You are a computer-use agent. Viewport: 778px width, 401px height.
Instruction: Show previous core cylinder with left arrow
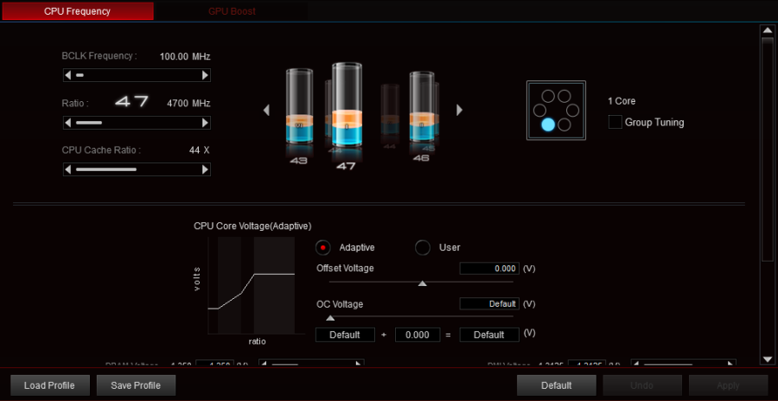click(267, 110)
